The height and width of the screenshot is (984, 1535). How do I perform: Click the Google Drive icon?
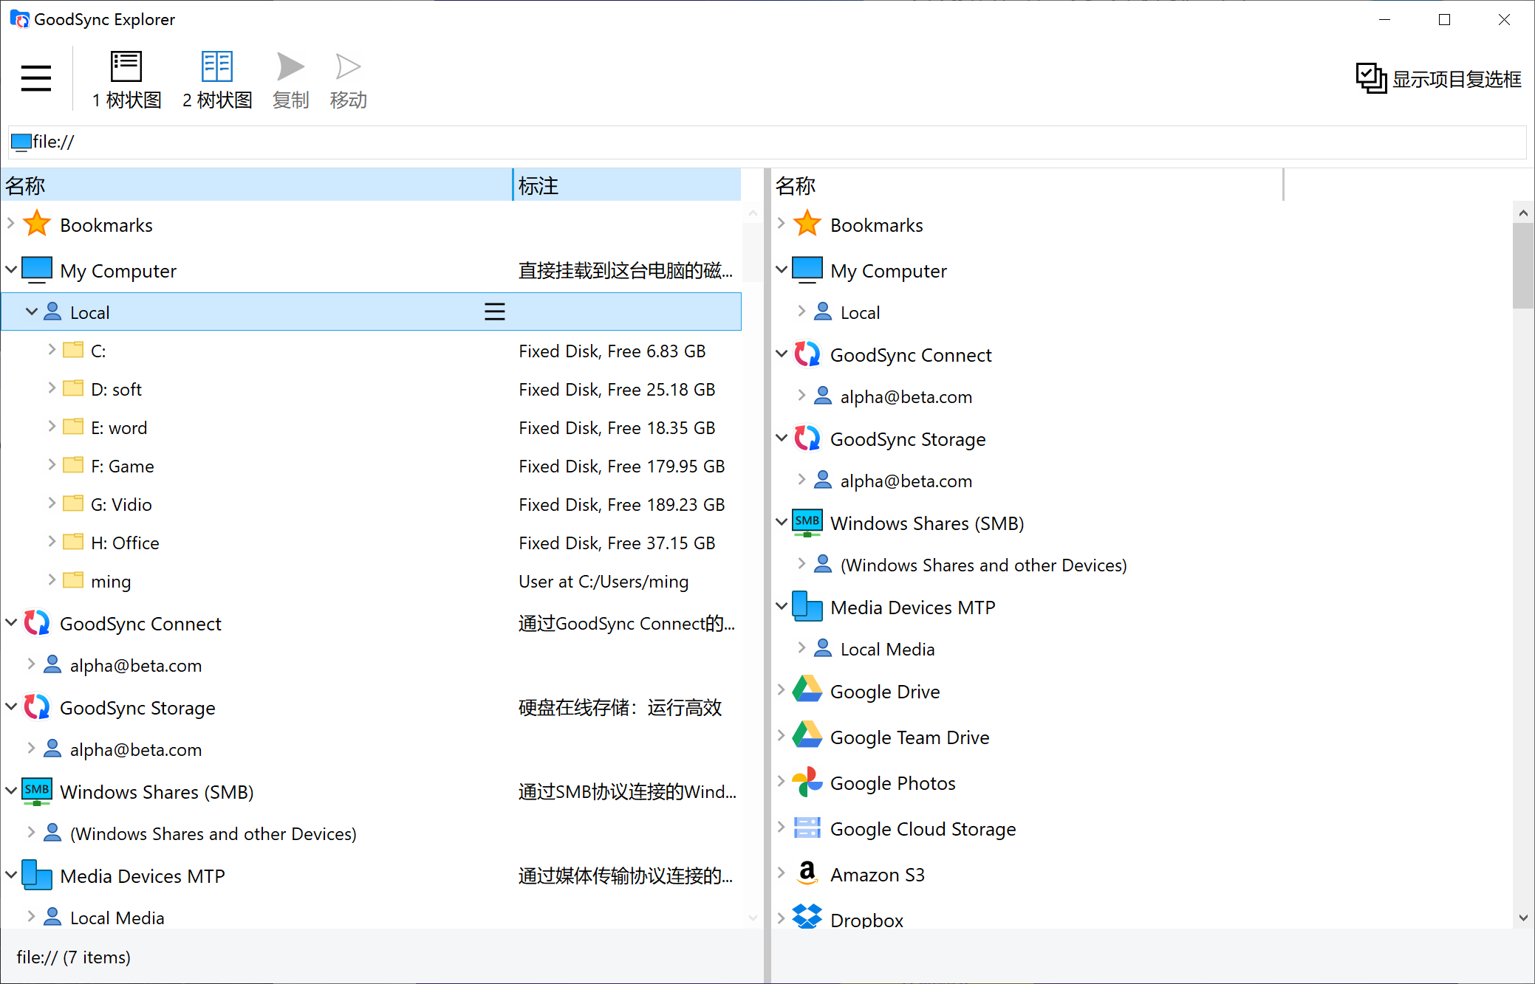coord(807,689)
